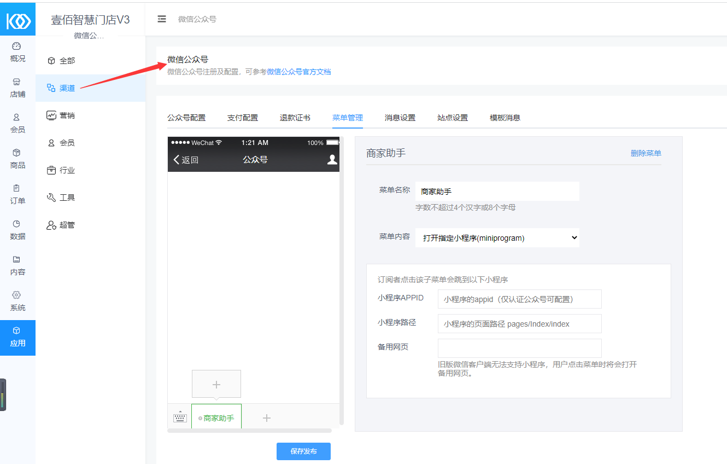
Task: Click the 保存发布 button
Action: 303,451
